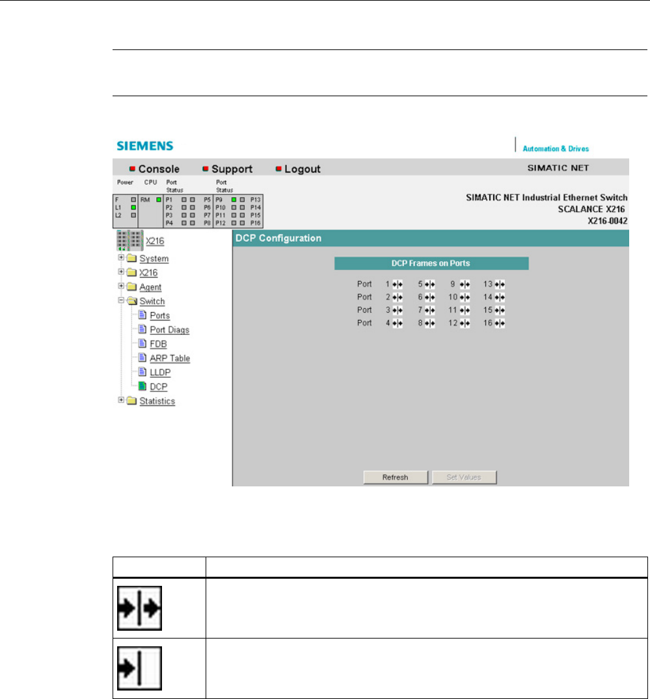Click the red Console bullet icon
650x699 pixels.
point(132,168)
